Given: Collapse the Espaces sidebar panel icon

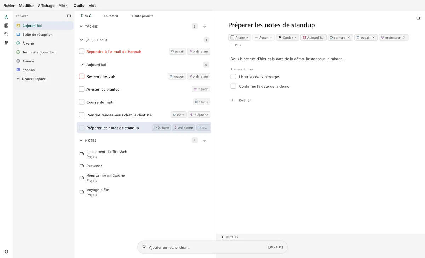Looking at the screenshot, I should tap(69, 16).
